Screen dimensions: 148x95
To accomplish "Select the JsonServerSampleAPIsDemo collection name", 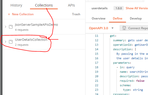I will 36,25.
